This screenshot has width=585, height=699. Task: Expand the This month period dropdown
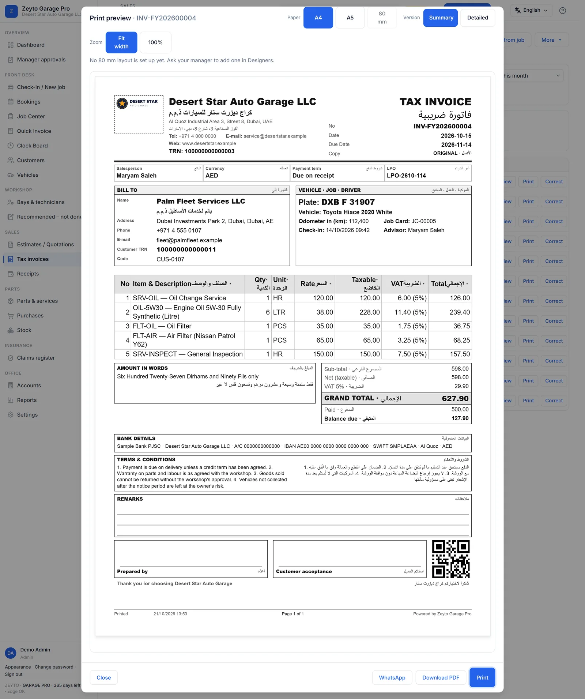click(533, 76)
